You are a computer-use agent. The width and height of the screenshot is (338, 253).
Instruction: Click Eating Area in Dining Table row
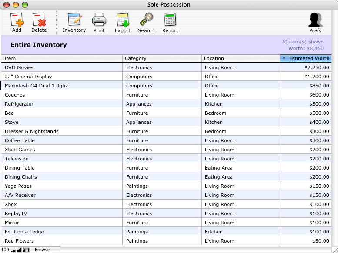(x=218, y=168)
